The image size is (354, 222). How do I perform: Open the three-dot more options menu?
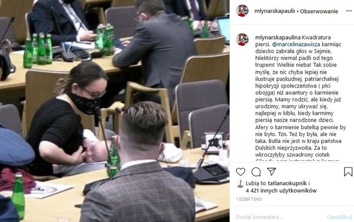(x=349, y=11)
